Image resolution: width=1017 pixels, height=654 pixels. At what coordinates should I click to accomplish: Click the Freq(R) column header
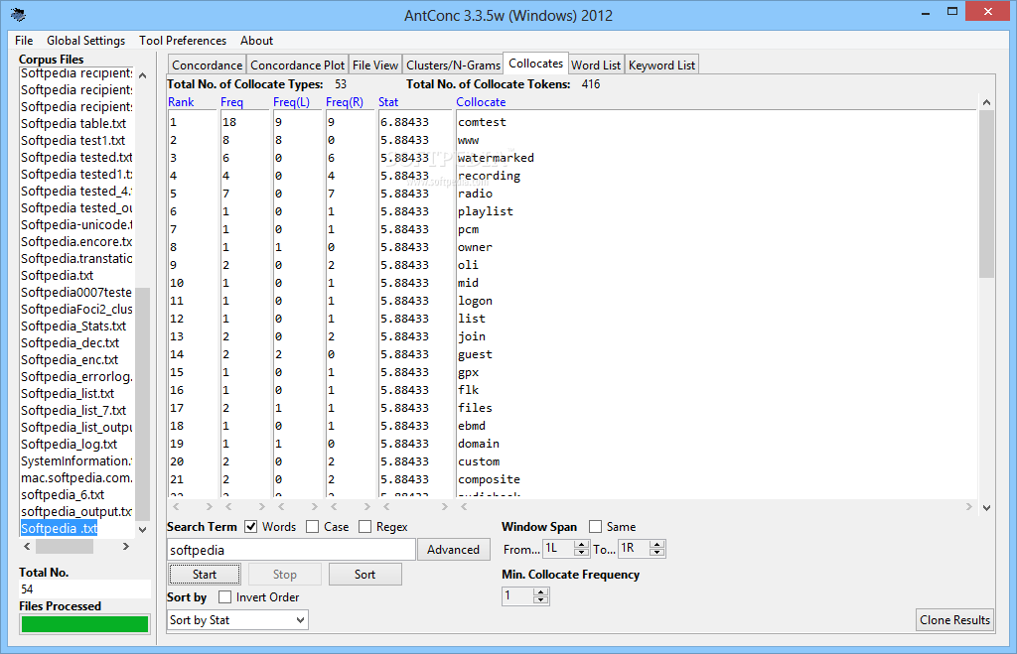345,102
